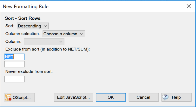The width and height of the screenshot is (196, 107).
Task: Click the Column selection: label
Action: click(23, 34)
